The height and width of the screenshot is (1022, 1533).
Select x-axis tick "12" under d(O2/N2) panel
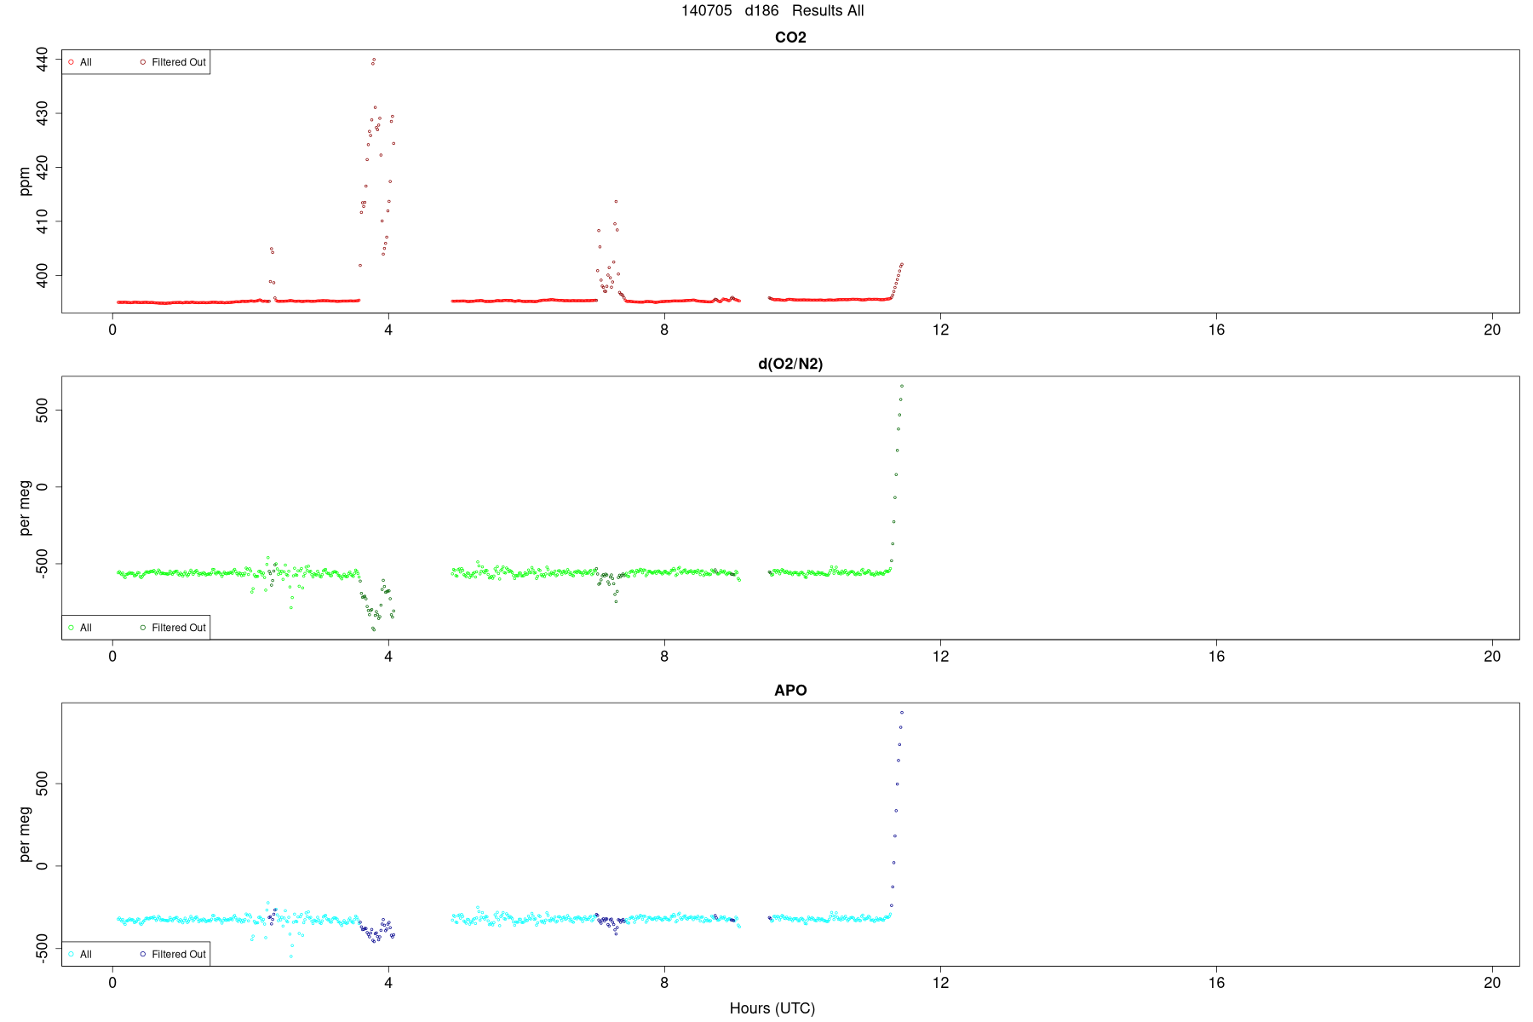pyautogui.click(x=940, y=657)
